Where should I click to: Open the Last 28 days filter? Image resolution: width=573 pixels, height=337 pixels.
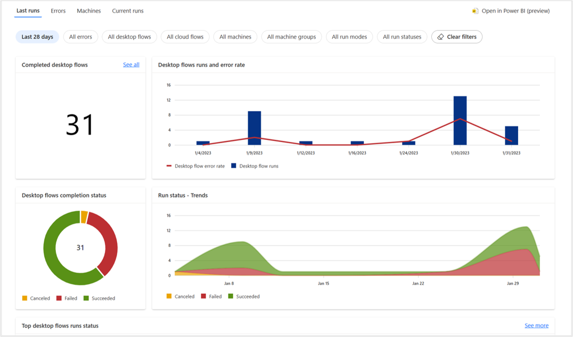point(37,37)
